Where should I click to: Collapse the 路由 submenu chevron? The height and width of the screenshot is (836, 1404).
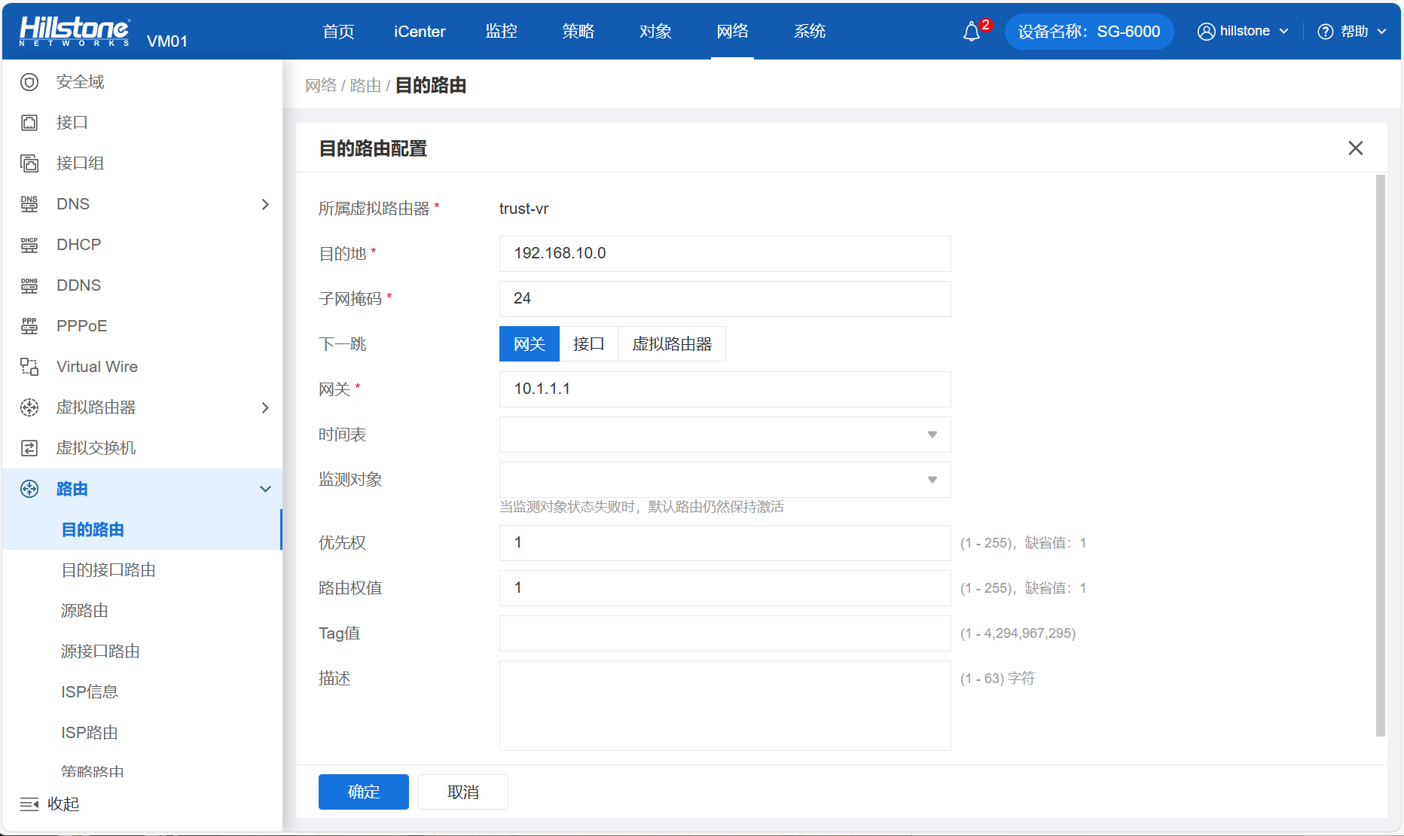pyautogui.click(x=265, y=489)
